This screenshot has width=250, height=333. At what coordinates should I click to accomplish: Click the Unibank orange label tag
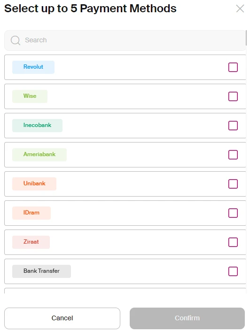(34, 184)
